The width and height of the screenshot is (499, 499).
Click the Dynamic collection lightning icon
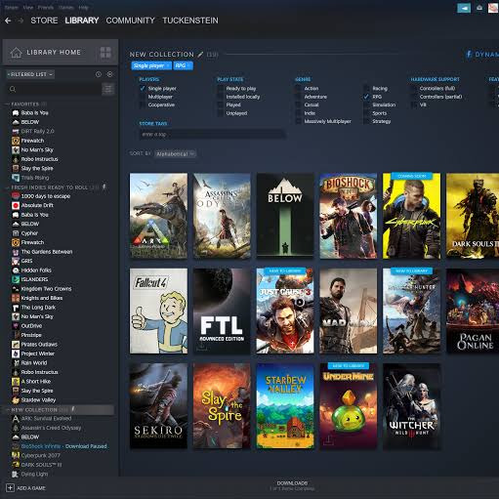(469, 54)
